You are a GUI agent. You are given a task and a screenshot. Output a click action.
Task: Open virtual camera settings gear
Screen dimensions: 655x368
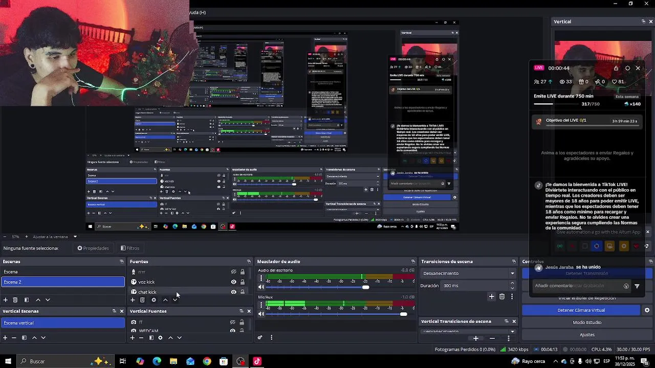[647, 310]
